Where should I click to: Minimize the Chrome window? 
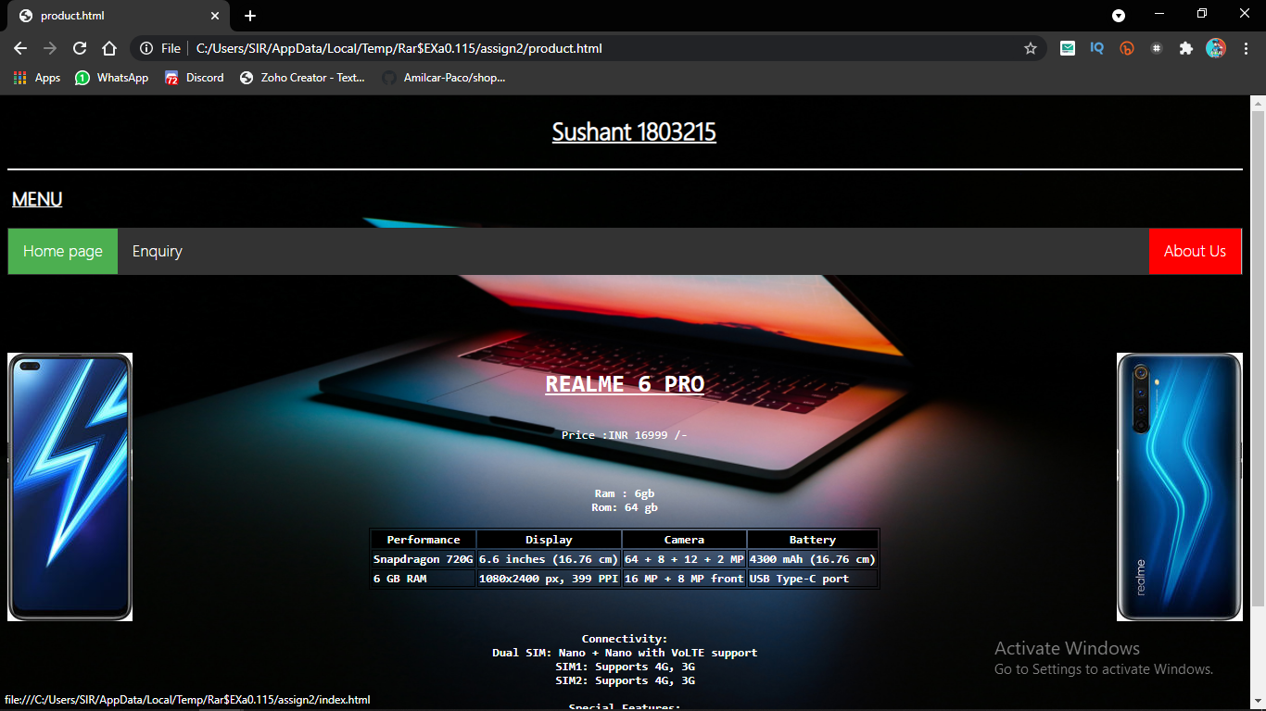click(x=1159, y=14)
